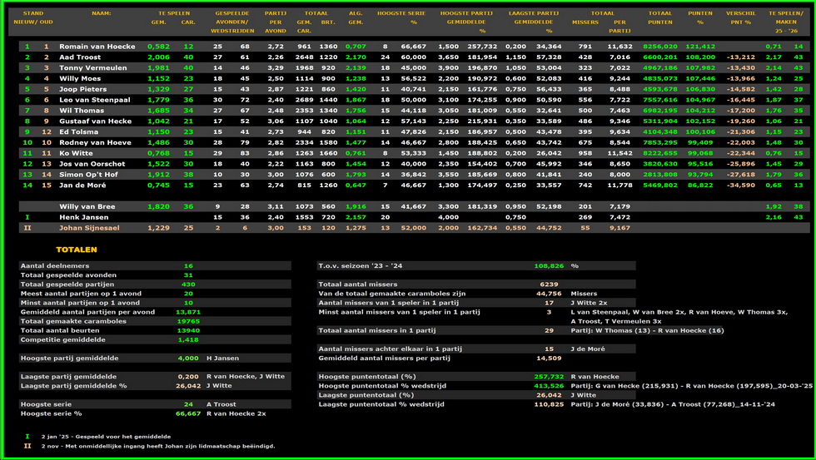Click Totaal gespeelde partijen value 430
Viewport: 816px width, 460px height.
[188, 284]
